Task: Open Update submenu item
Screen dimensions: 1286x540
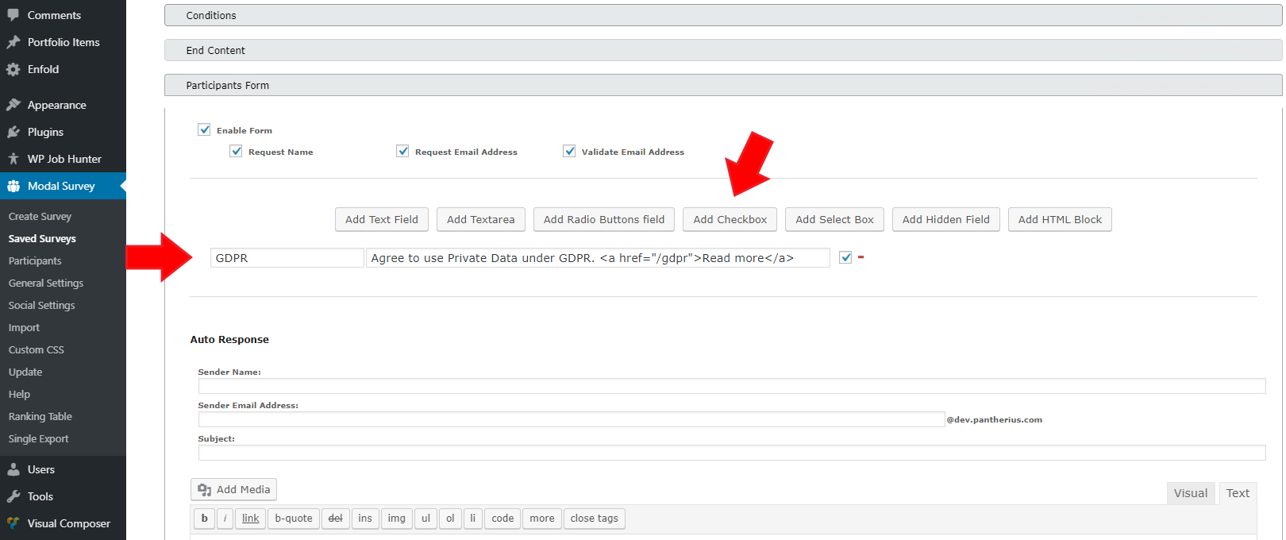Action: [25, 372]
